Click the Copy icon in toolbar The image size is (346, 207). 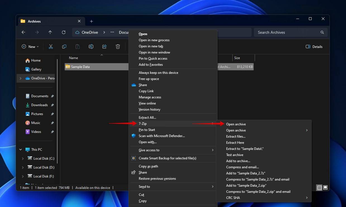[x=64, y=47]
